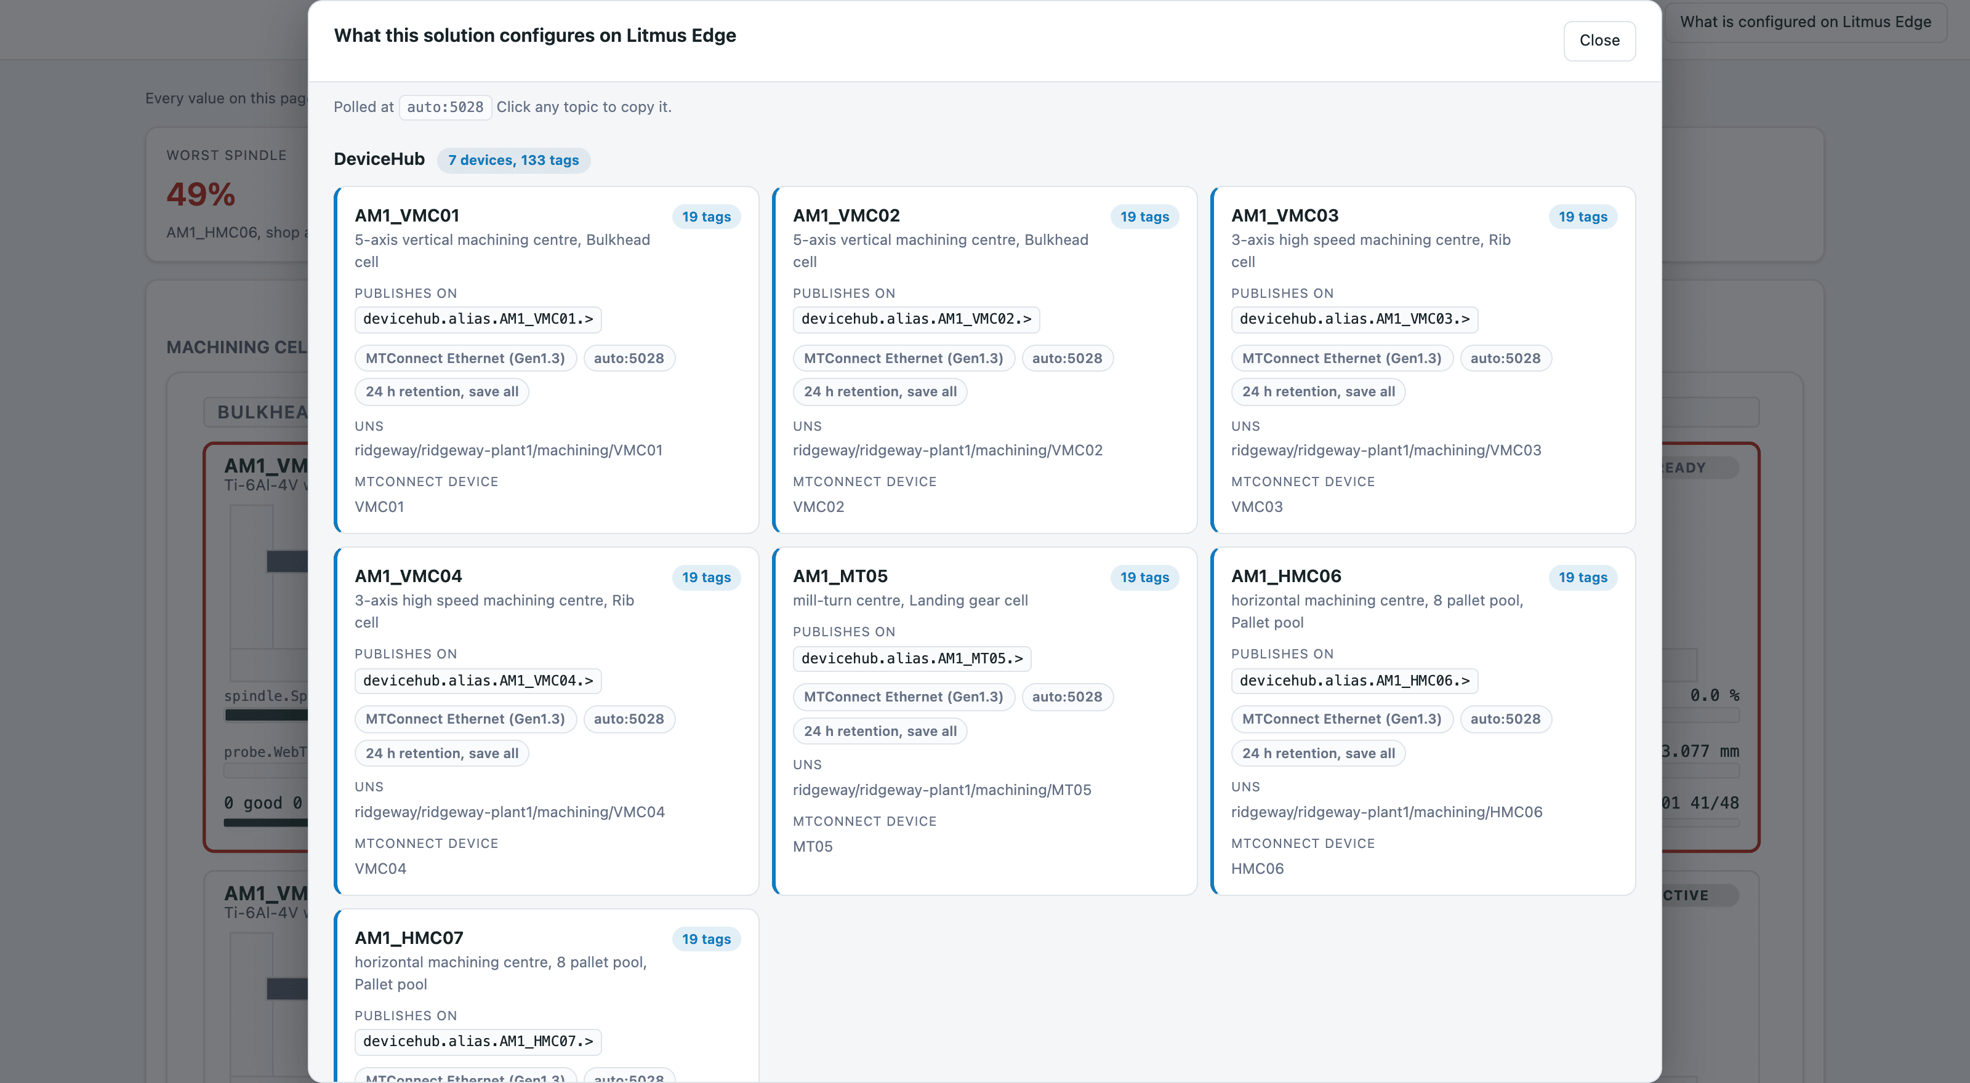
Task: Click the 'auto:5028' chip on AM1_VMC04 card
Action: 629,719
